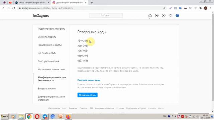Switch to the pinned YouTube tab
The width and height of the screenshot is (214, 120).
(x=10, y=3)
